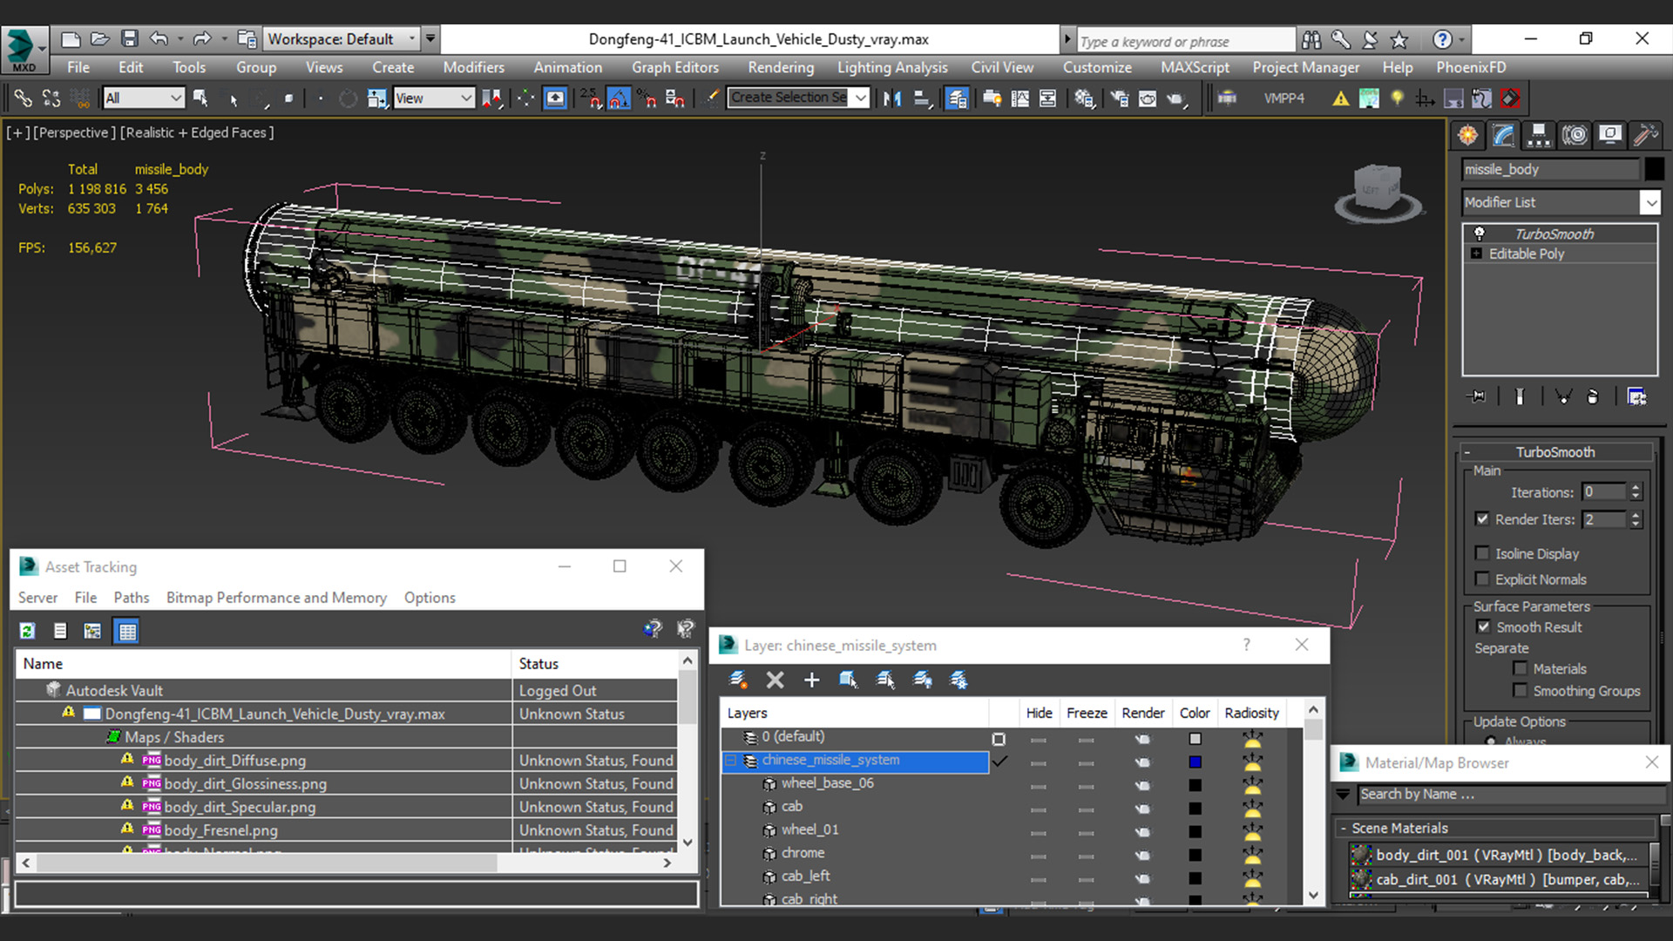This screenshot has width=1673, height=941.
Task: Select the Link tool chain icon
Action: click(x=23, y=98)
